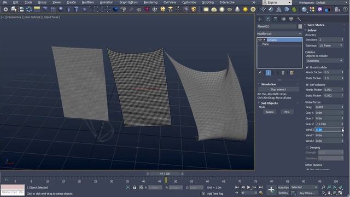Click the large plus set keys button
This screenshot has height=197, width=350.
click(271, 190)
